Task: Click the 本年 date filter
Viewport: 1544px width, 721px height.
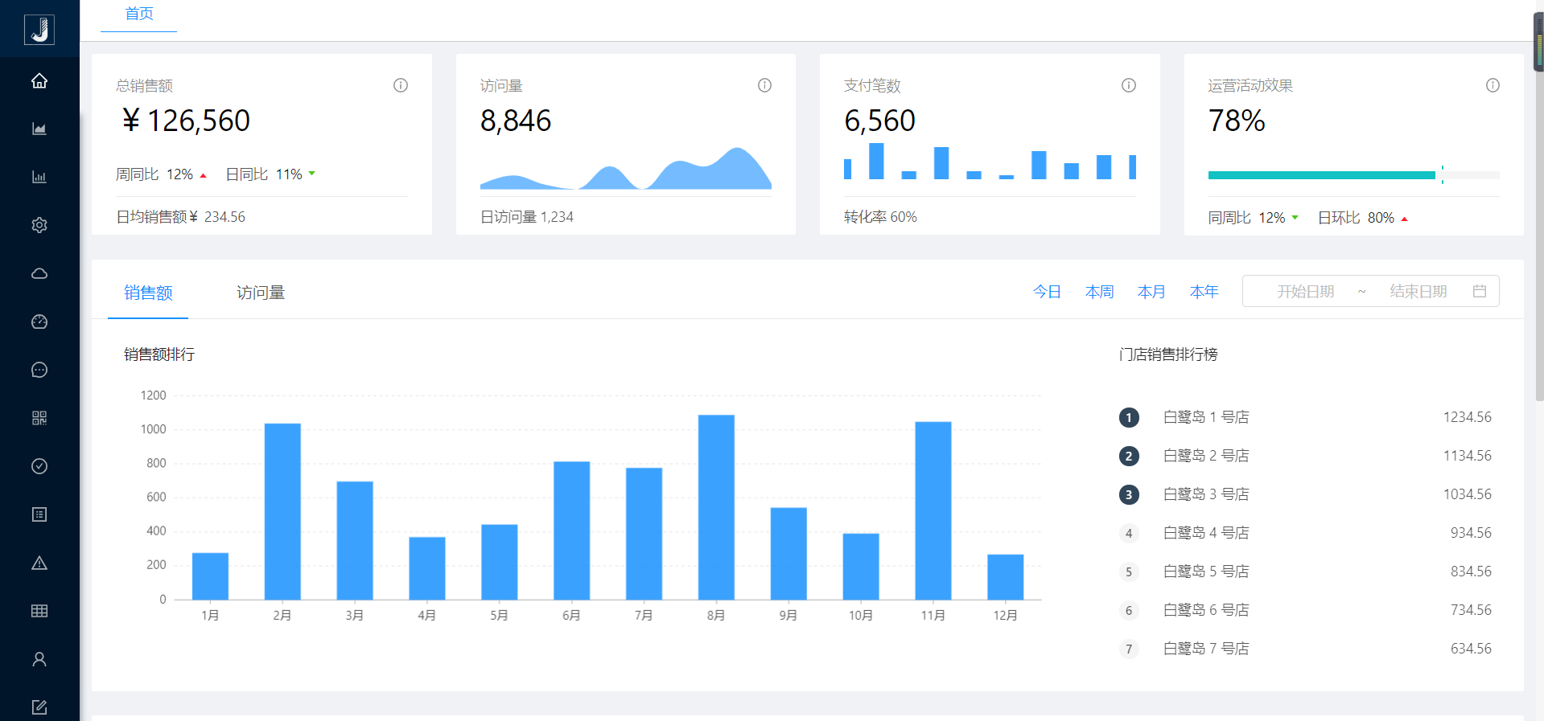Action: coord(1204,292)
